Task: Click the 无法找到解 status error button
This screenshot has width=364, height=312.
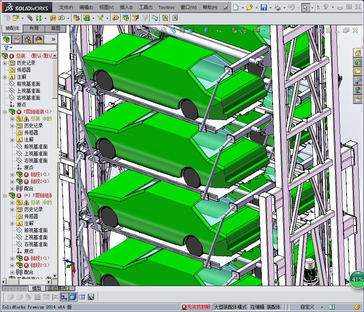Action: (x=196, y=307)
